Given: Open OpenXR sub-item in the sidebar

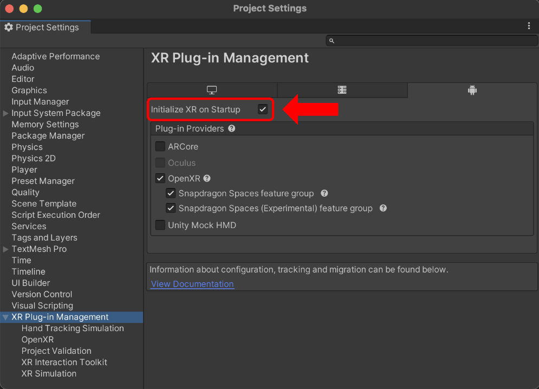Looking at the screenshot, I should (x=37, y=340).
